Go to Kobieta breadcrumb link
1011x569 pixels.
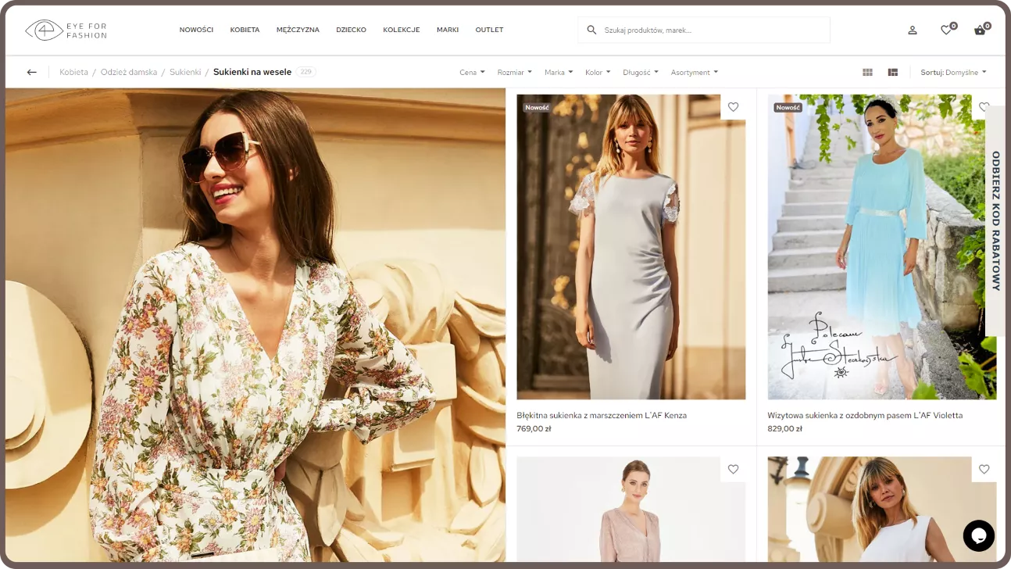coord(73,72)
